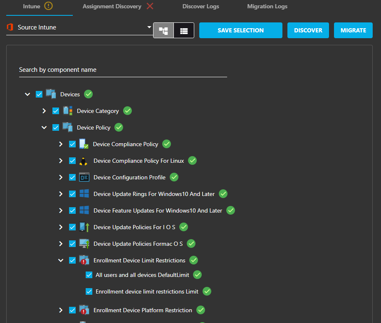Click the Linux penguin icon
Viewport: 381px width, 323px height.
pos(83,161)
